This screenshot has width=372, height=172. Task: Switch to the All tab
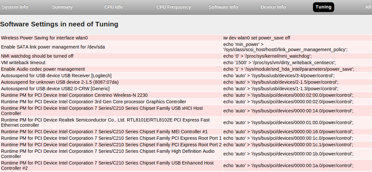(368, 7)
